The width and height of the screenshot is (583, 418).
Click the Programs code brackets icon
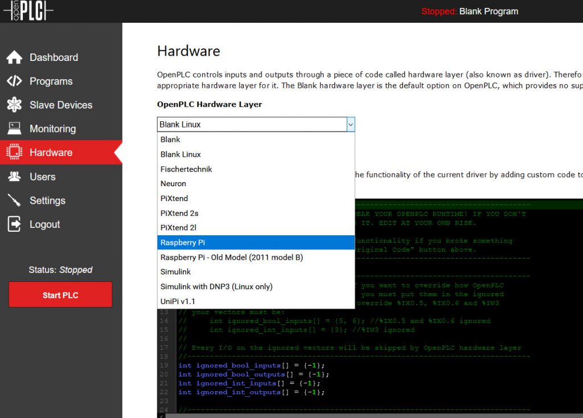[14, 81]
